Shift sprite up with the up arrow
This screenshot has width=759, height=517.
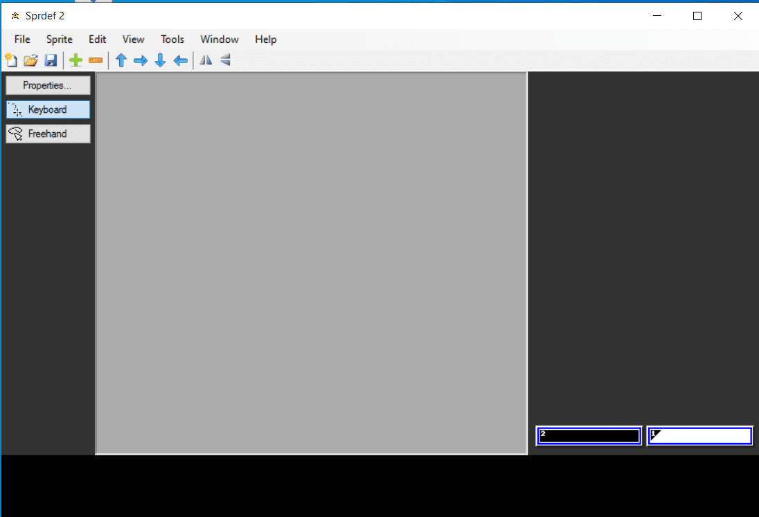(x=121, y=60)
